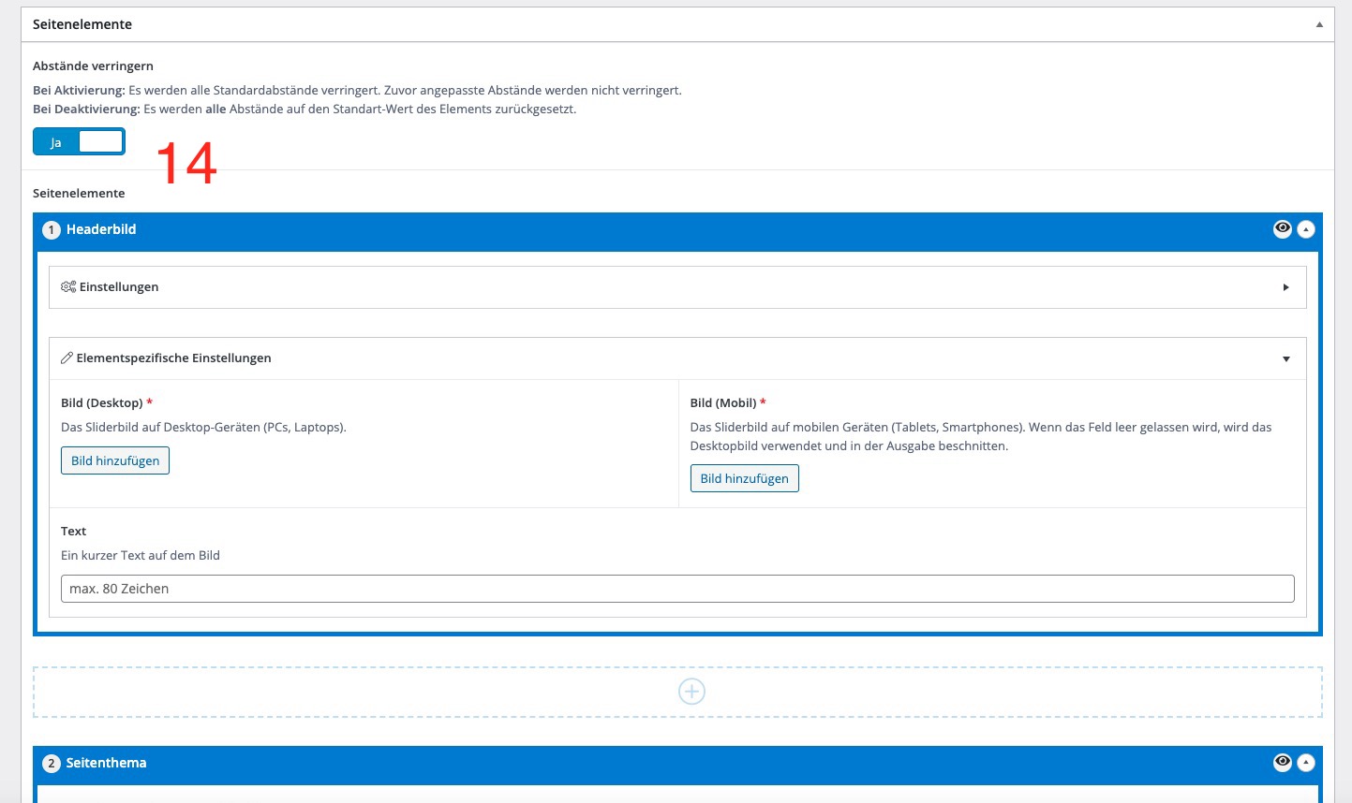Toggle visibility of the Seitenthema element
1352x803 pixels.
point(1282,763)
